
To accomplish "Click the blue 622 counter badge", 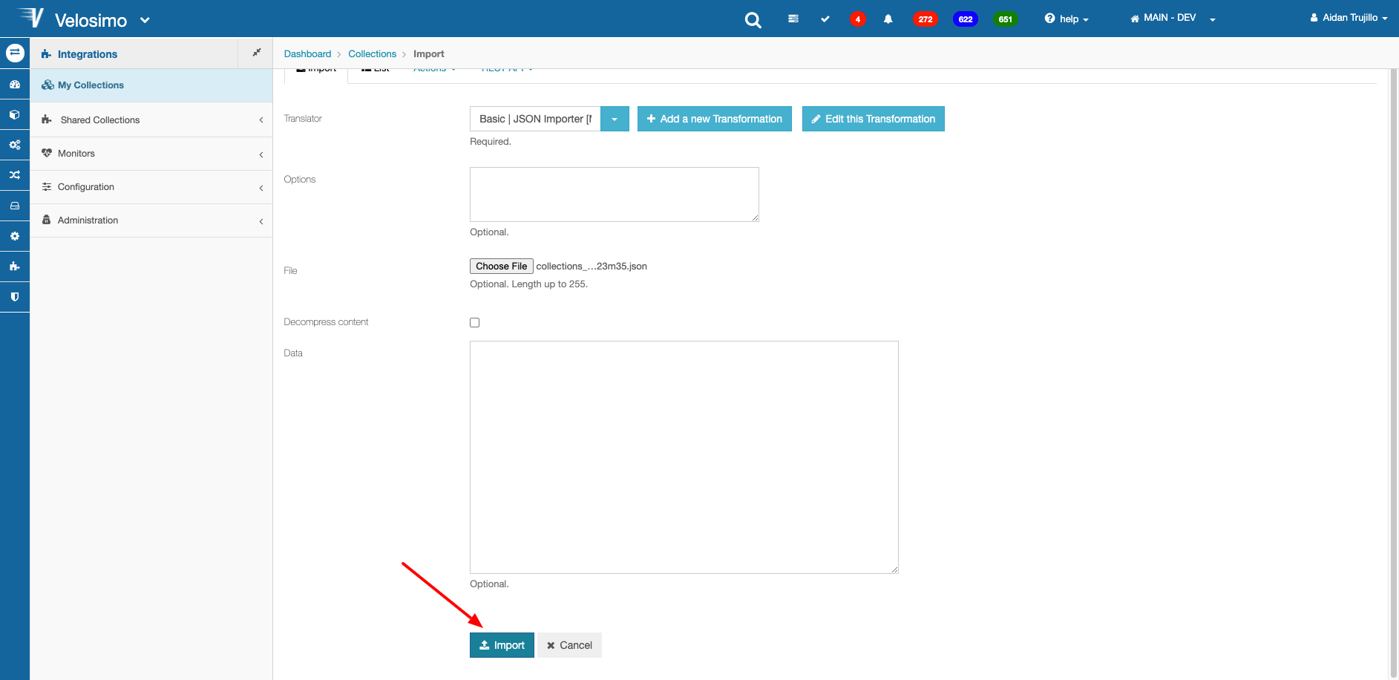I will 965,19.
